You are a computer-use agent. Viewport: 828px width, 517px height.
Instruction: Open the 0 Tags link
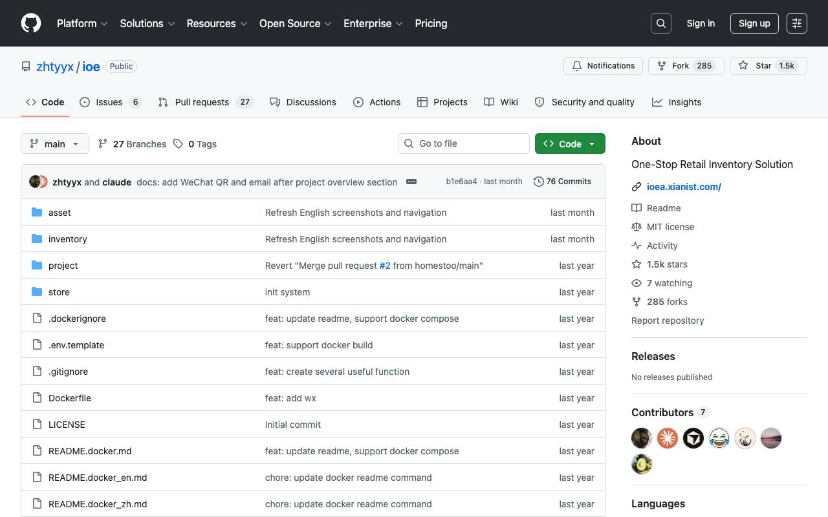[x=195, y=143]
